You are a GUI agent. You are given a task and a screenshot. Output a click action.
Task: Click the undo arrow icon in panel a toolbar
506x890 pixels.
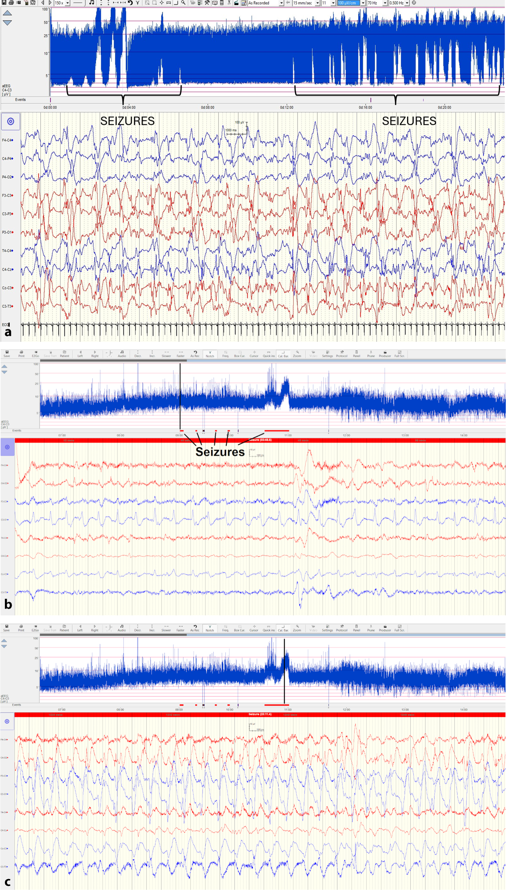point(130,3)
